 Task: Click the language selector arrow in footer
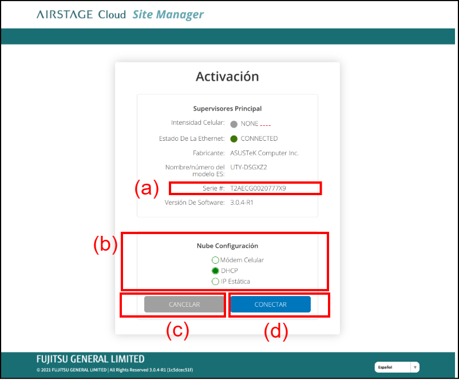coord(415,367)
